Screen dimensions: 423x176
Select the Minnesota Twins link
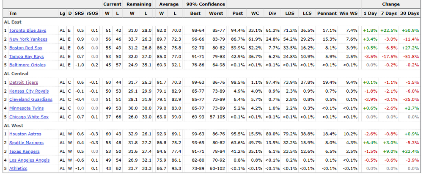click(x=27, y=108)
